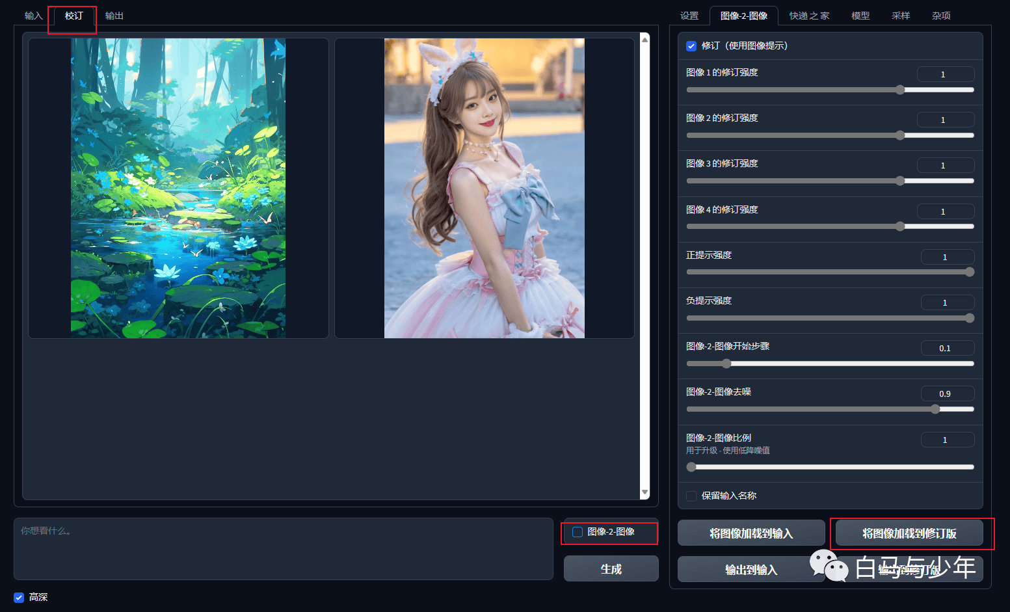
Task: Click the scrollbar down arrow in gallery
Action: 645,492
